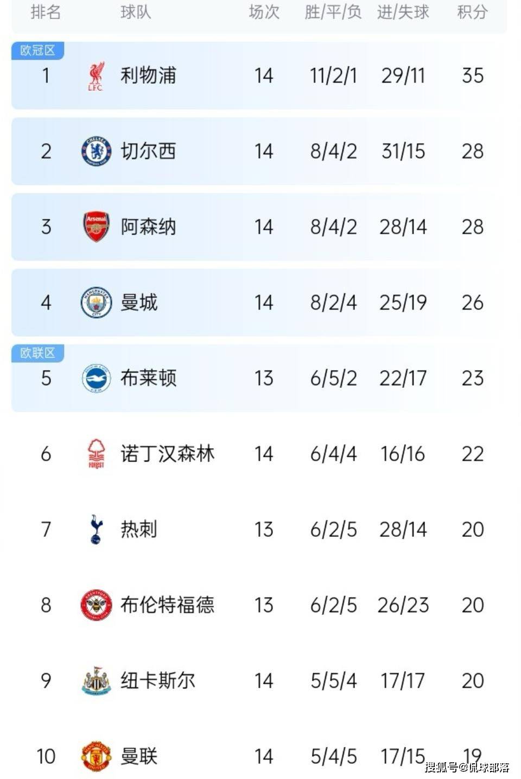
Task: Open team name 纽卡斯尔
Action: [x=158, y=680]
